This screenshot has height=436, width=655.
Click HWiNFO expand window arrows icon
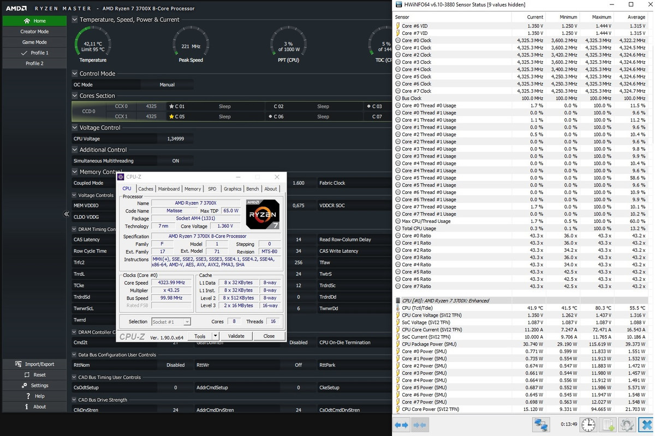402,425
